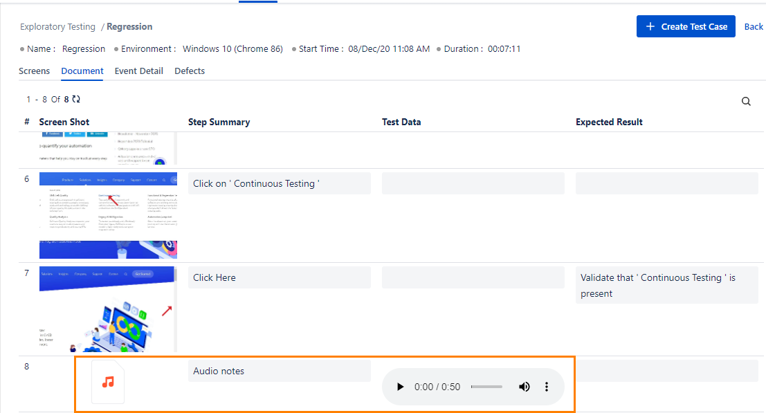Open the audio player's three-dot options menu

pyautogui.click(x=547, y=386)
